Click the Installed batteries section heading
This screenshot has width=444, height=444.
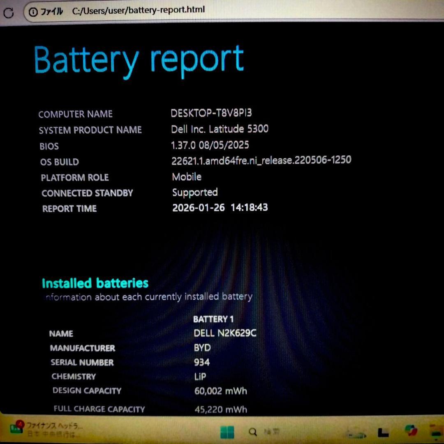95,283
